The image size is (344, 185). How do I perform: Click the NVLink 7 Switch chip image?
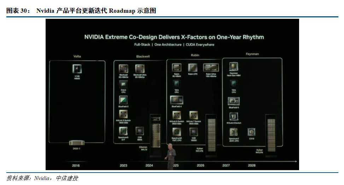coord(193,115)
